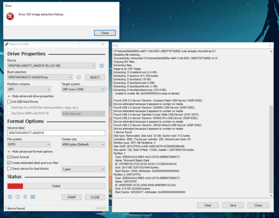Click the 'Partition 2 (UEFI:NTFS):' log line
Screen dimensions: 279x218
(x=127, y=175)
